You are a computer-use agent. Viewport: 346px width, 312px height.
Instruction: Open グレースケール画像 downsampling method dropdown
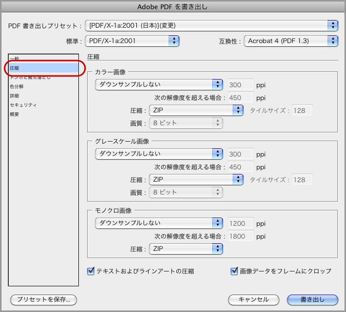pyautogui.click(x=159, y=153)
